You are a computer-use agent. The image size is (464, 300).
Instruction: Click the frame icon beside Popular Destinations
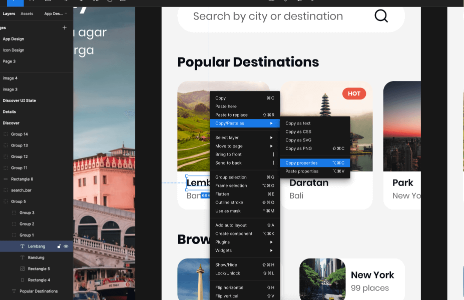(14, 290)
